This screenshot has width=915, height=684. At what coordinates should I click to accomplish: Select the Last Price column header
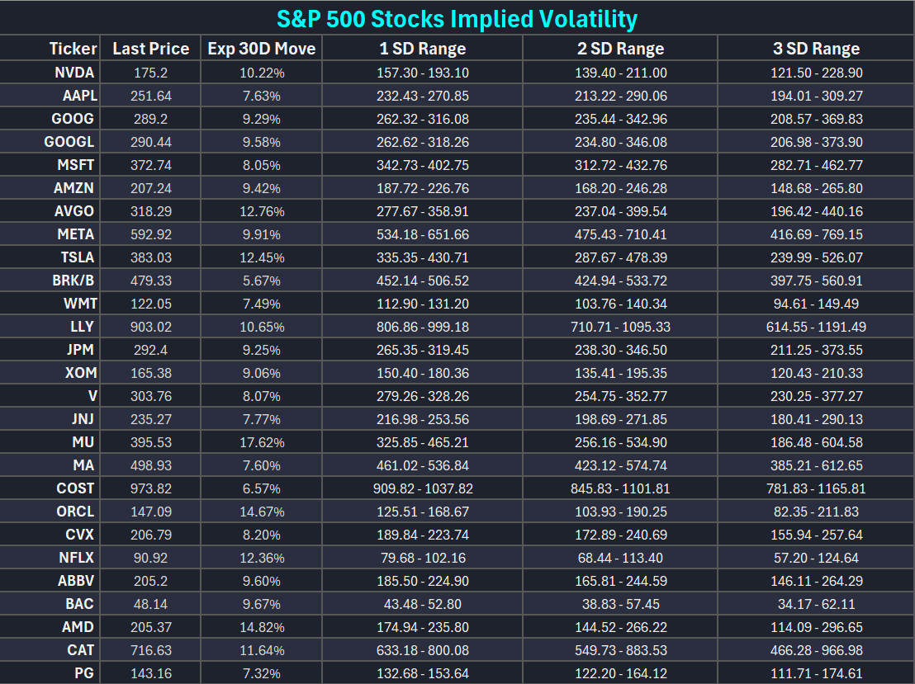(151, 49)
